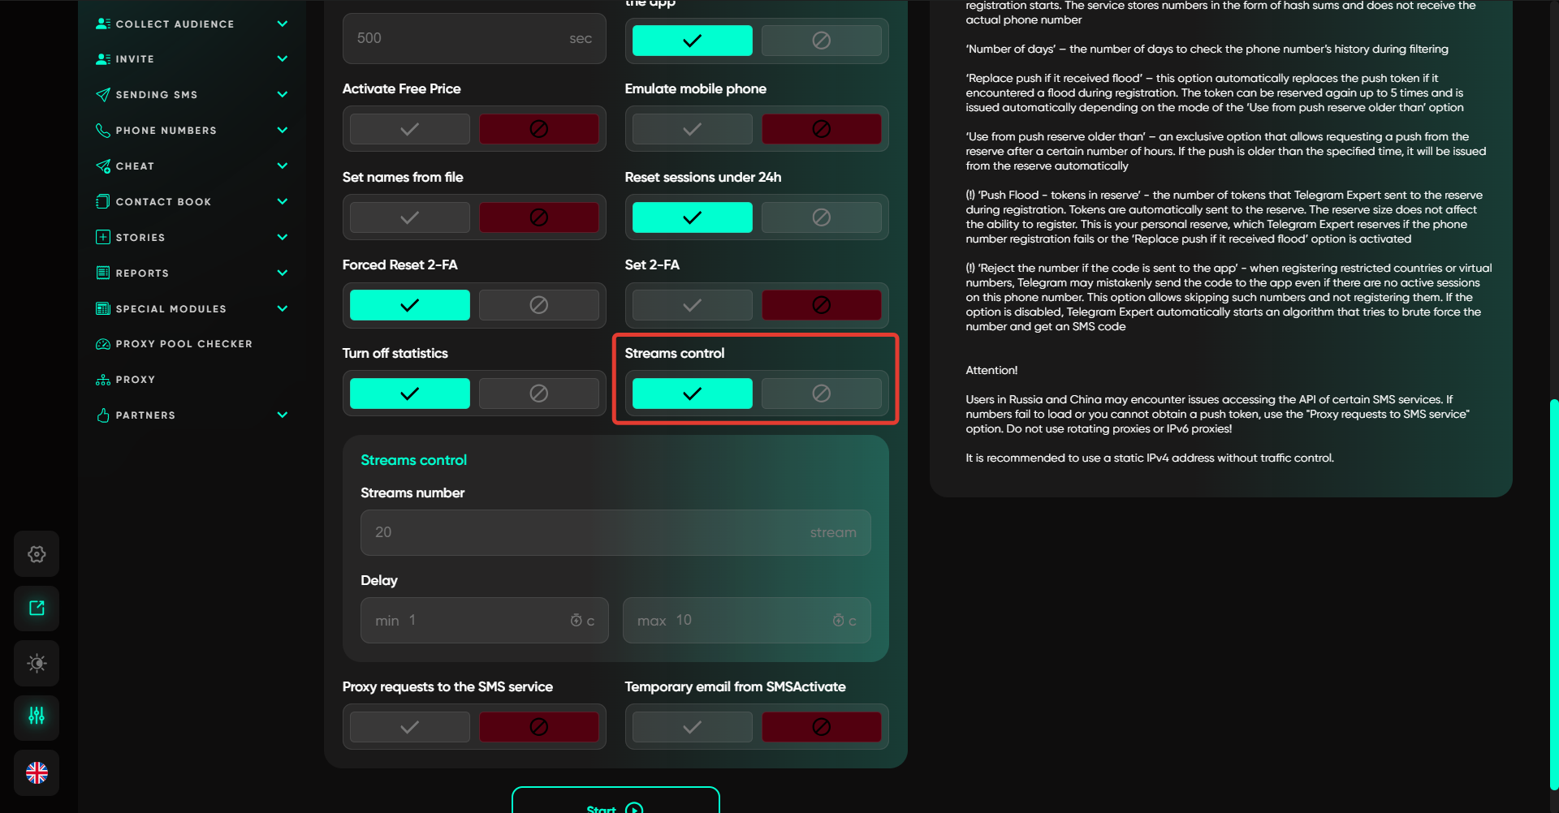Click the sliders adjustment icon in left rail

[x=37, y=716]
